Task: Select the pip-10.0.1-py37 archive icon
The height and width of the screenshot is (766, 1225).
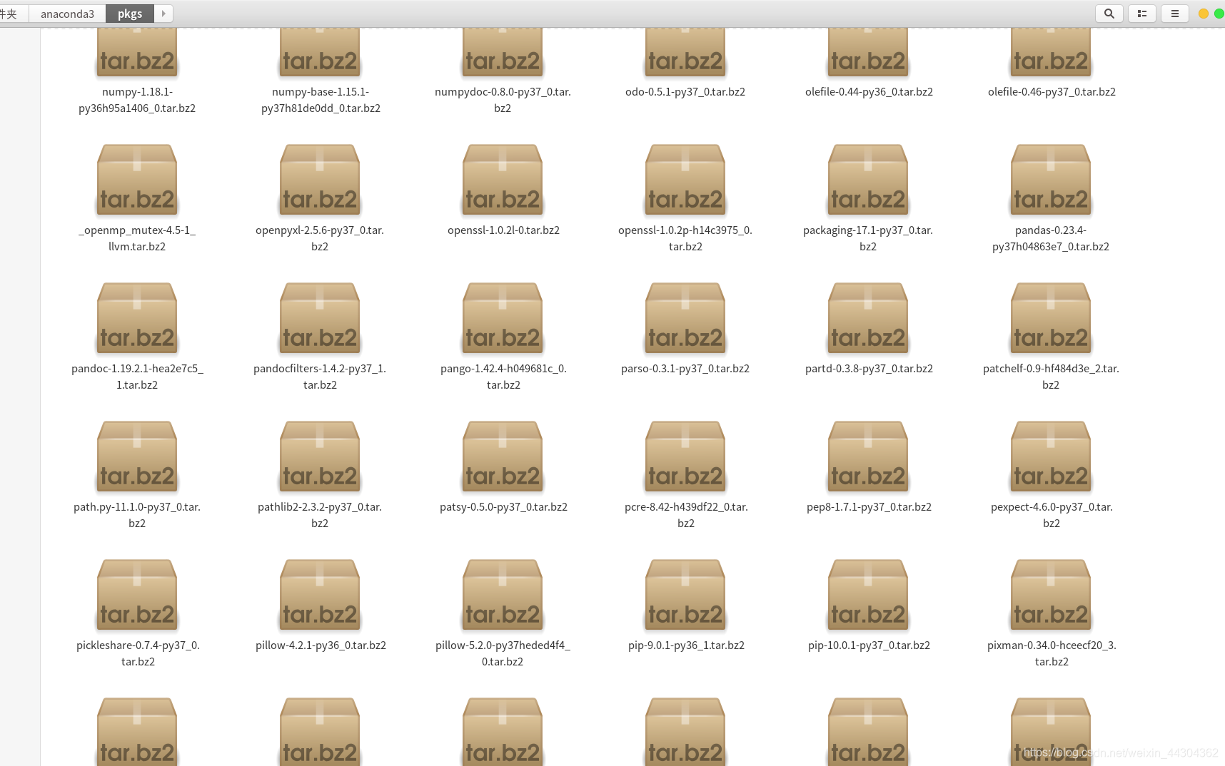Action: (x=868, y=595)
